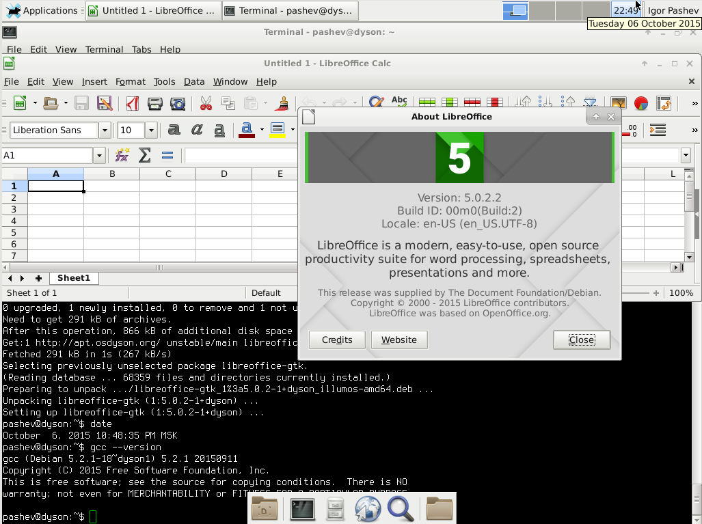This screenshot has width=702, height=524.
Task: Open the Calc File menu
Action: (12, 81)
